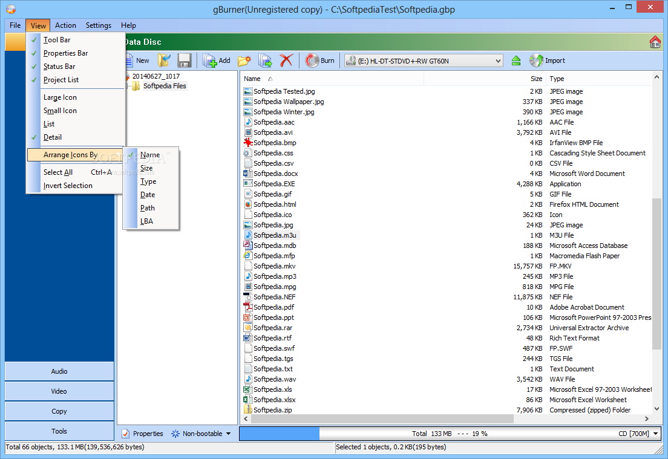Click the Properties checkmark icon at bottom
Viewport: 668px width, 459px height.
tap(126, 434)
